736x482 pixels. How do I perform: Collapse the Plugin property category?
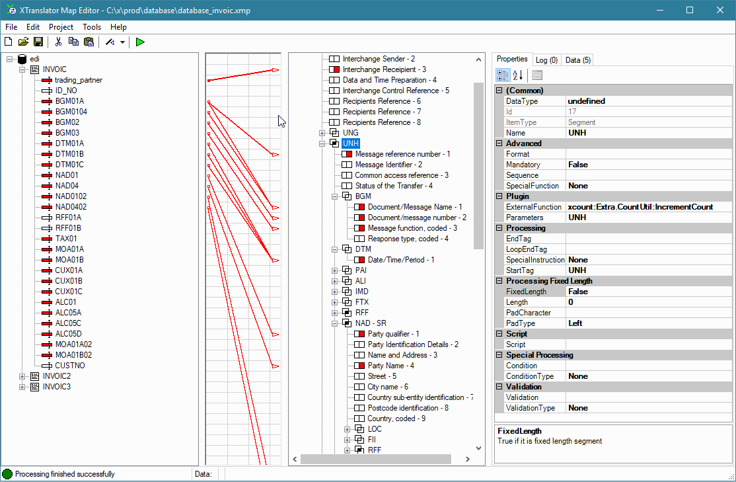499,196
